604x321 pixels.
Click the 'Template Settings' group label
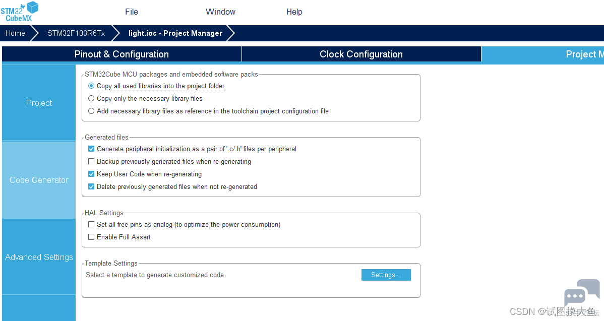click(111, 263)
